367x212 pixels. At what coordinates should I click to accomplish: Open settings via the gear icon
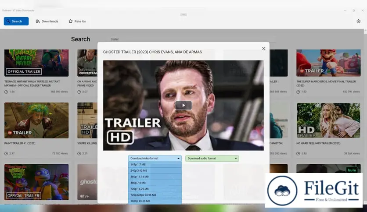coord(358,21)
